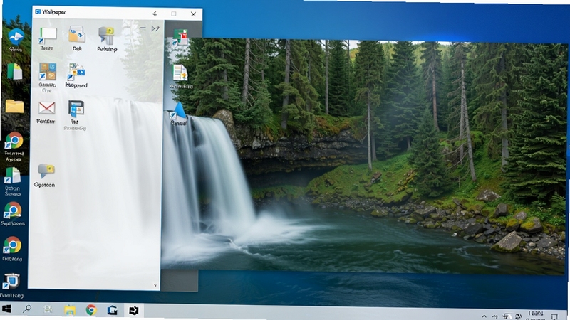This screenshot has height=320, width=570.
Task: Open the gray speech bubble icon with yellow dot
Action: 46,171
